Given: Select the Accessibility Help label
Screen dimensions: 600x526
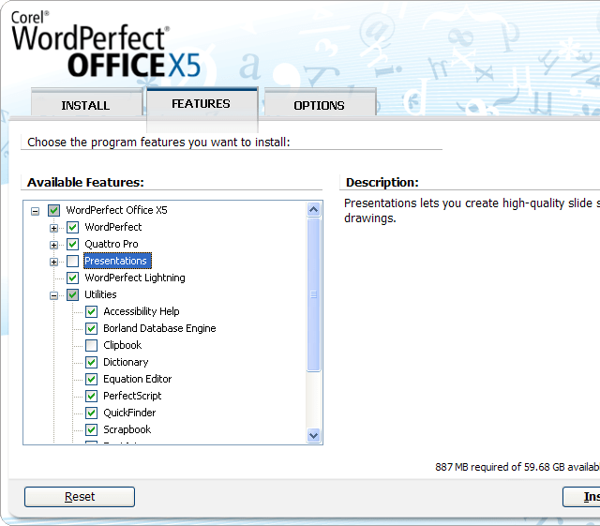Looking at the screenshot, I should [142, 311].
